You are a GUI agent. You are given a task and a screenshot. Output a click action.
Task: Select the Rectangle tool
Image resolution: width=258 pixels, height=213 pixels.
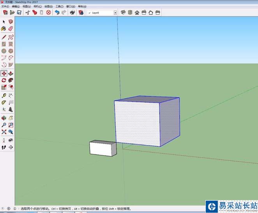pos(4,44)
